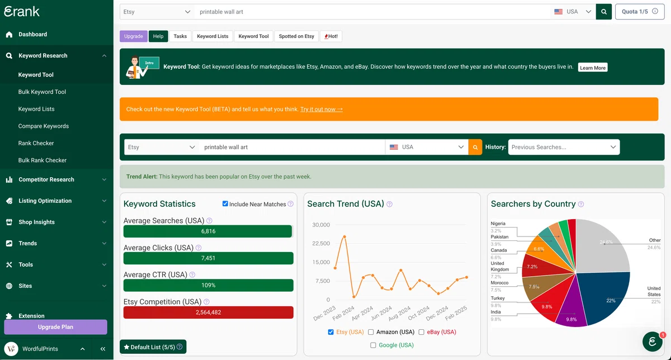Open the Tasks tab button
The image size is (671, 360).
(180, 36)
